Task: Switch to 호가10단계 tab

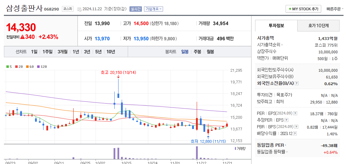Action: pos(318,25)
